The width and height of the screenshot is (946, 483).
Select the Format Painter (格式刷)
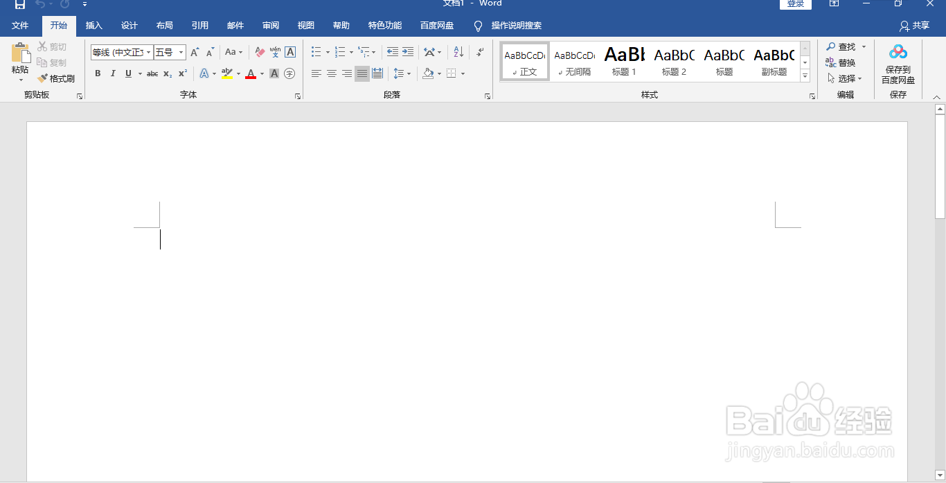coord(56,78)
